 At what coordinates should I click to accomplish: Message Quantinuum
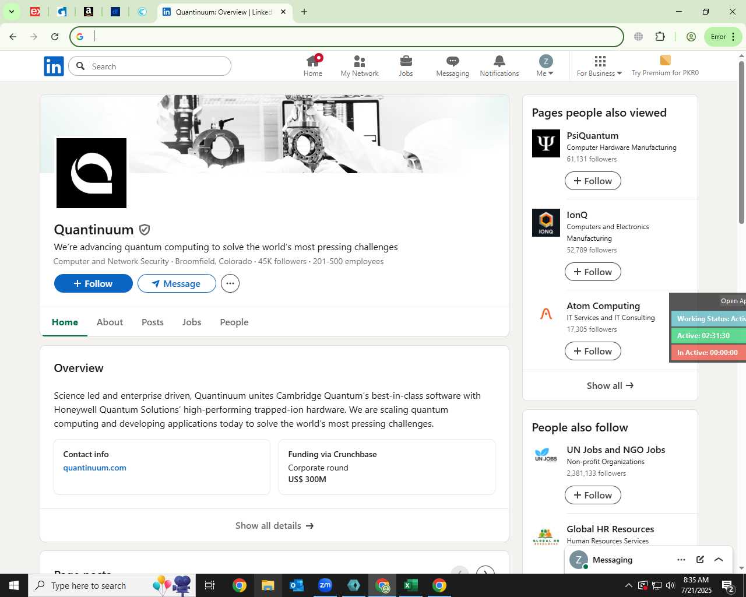[x=177, y=283]
